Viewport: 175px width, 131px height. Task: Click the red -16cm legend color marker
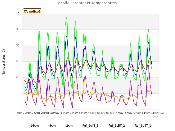coord(25,126)
